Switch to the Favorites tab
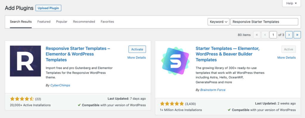The image size is (305, 118). 107,22
